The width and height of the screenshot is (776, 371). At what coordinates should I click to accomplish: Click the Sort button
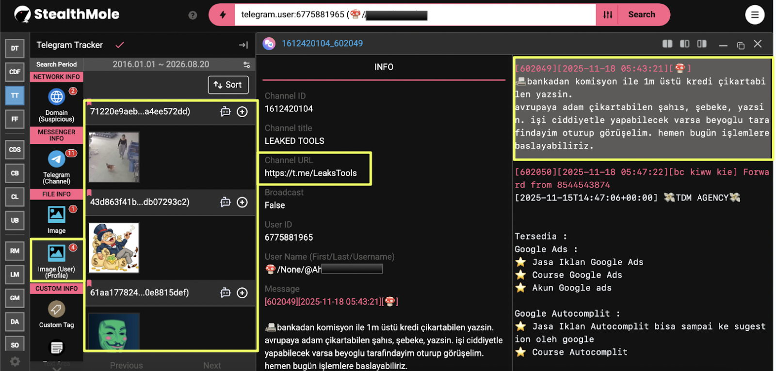pos(228,85)
